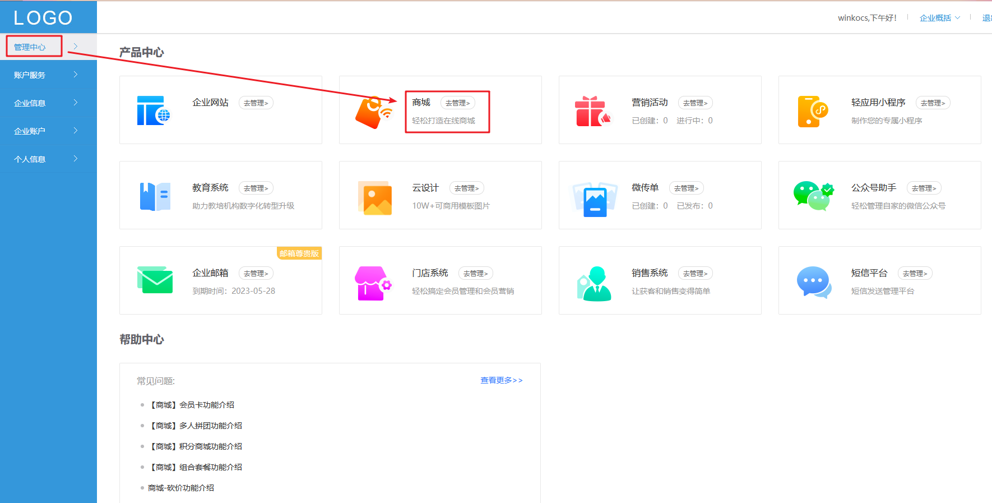Image resolution: width=992 pixels, height=503 pixels.
Task: Open the 查看更多>> link
Action: point(502,380)
